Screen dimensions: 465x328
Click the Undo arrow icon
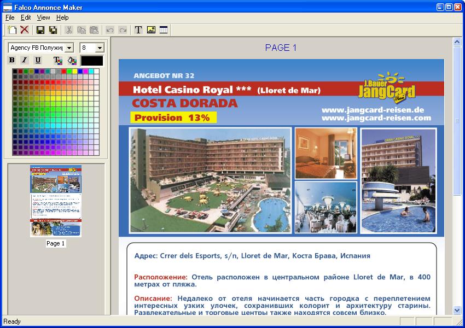[110, 30]
